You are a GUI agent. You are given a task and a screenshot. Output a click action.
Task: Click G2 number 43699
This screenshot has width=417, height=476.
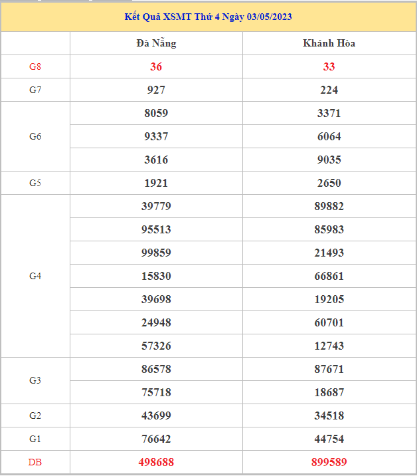pos(156,416)
